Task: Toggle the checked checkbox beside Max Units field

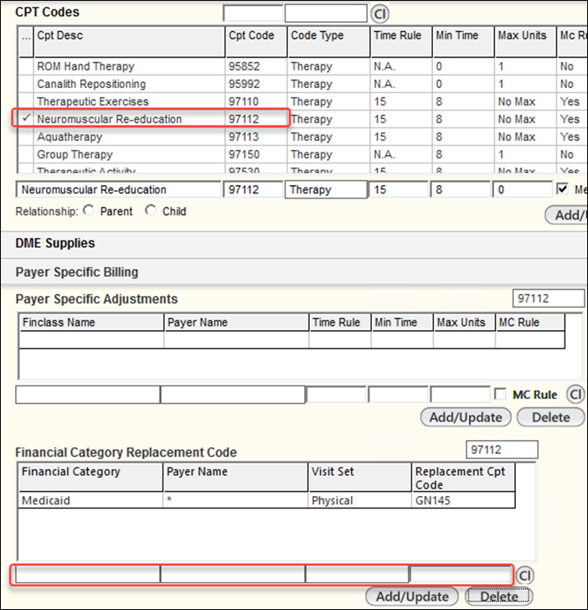Action: pos(562,189)
